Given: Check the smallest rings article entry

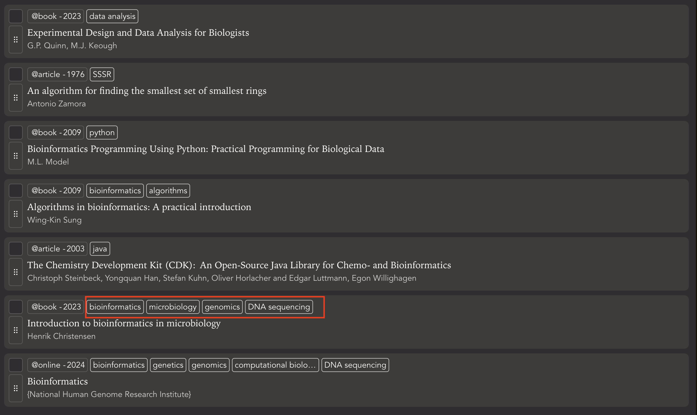Looking at the screenshot, I should [x=16, y=74].
